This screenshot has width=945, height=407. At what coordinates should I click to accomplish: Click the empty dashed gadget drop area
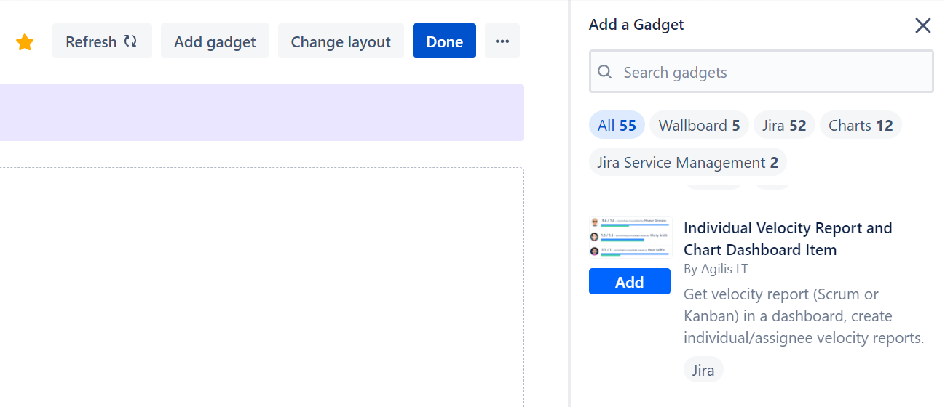click(262, 291)
